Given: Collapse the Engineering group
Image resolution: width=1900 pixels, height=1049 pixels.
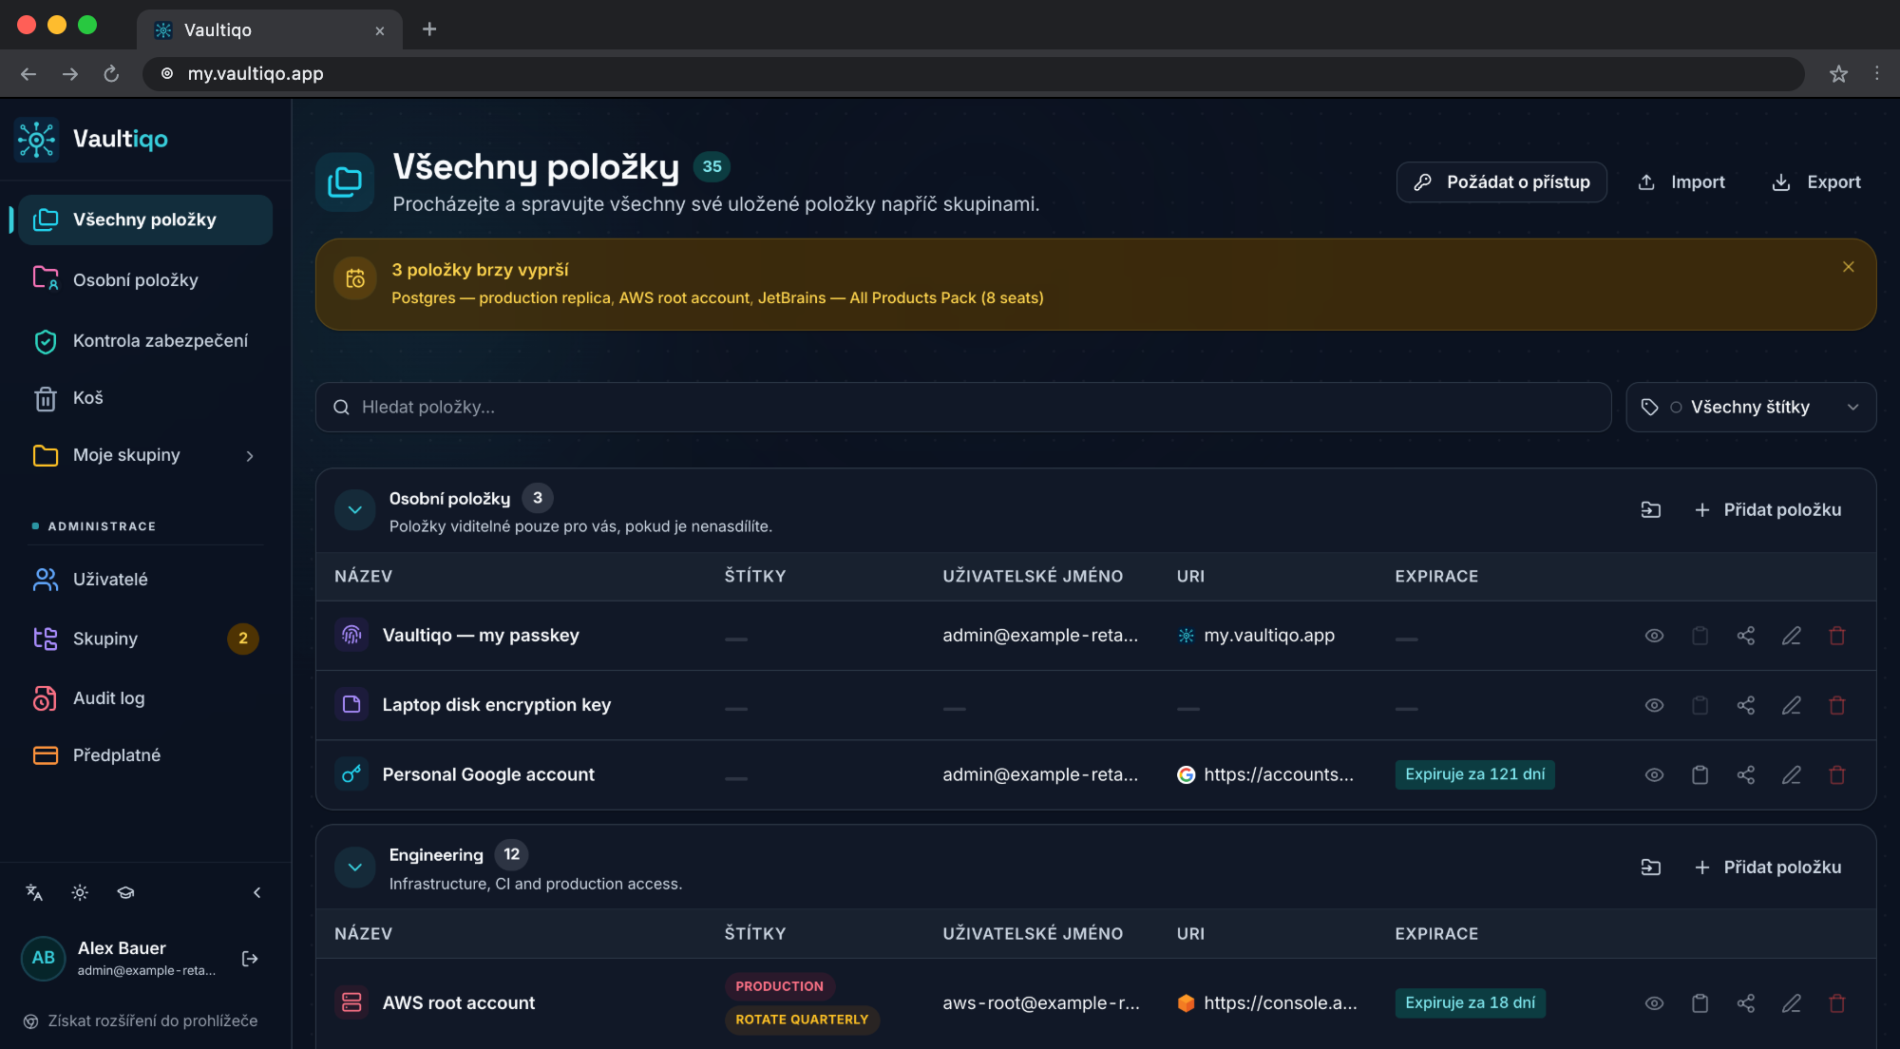Looking at the screenshot, I should tap(354, 868).
